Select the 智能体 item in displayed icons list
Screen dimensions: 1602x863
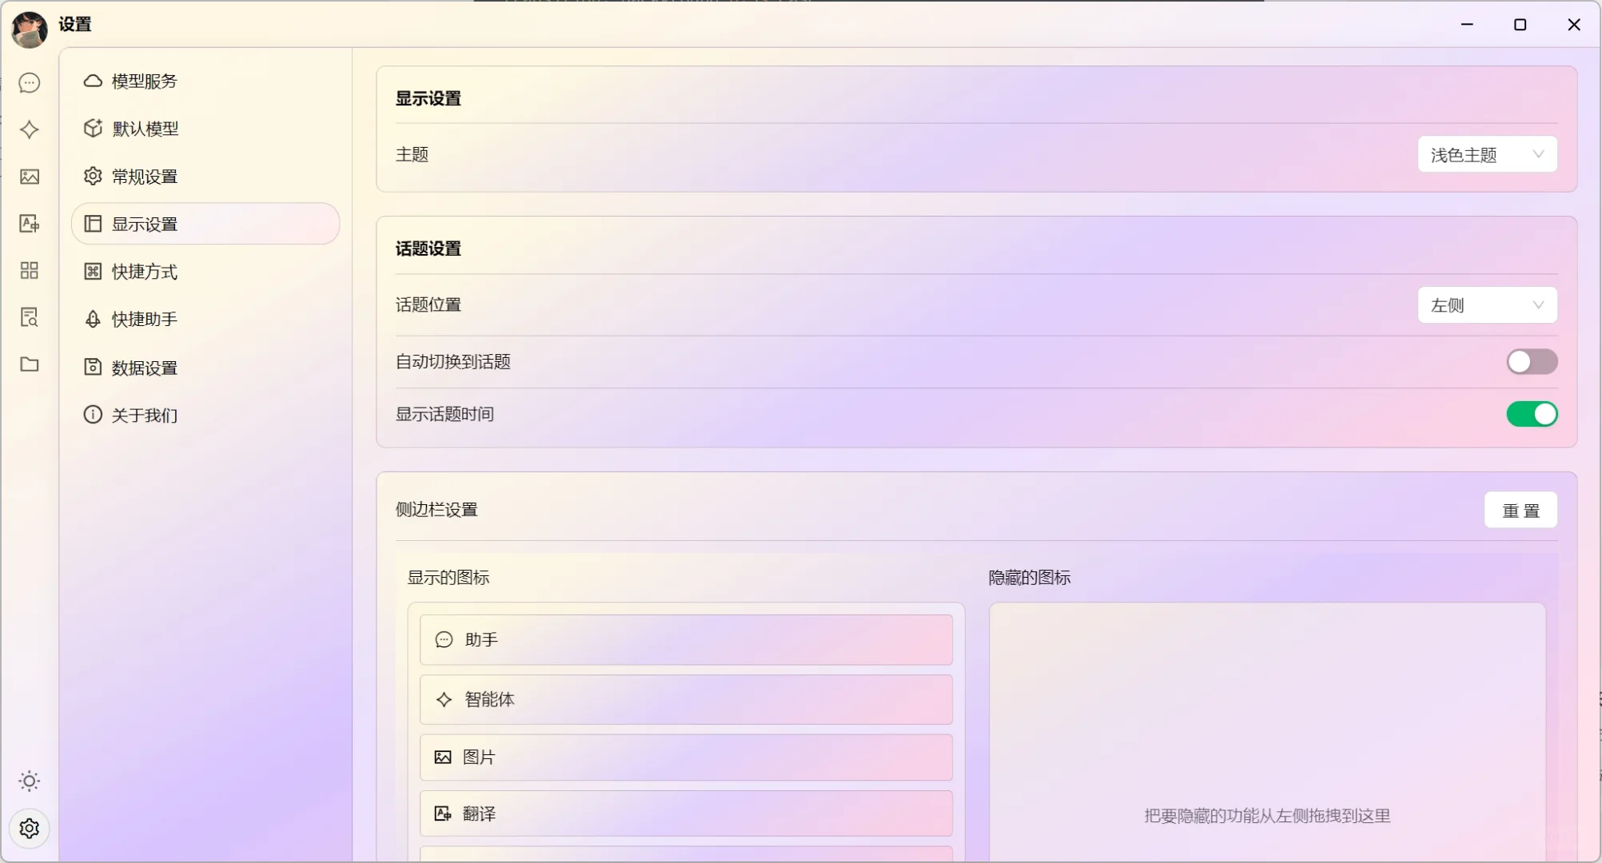pos(686,699)
